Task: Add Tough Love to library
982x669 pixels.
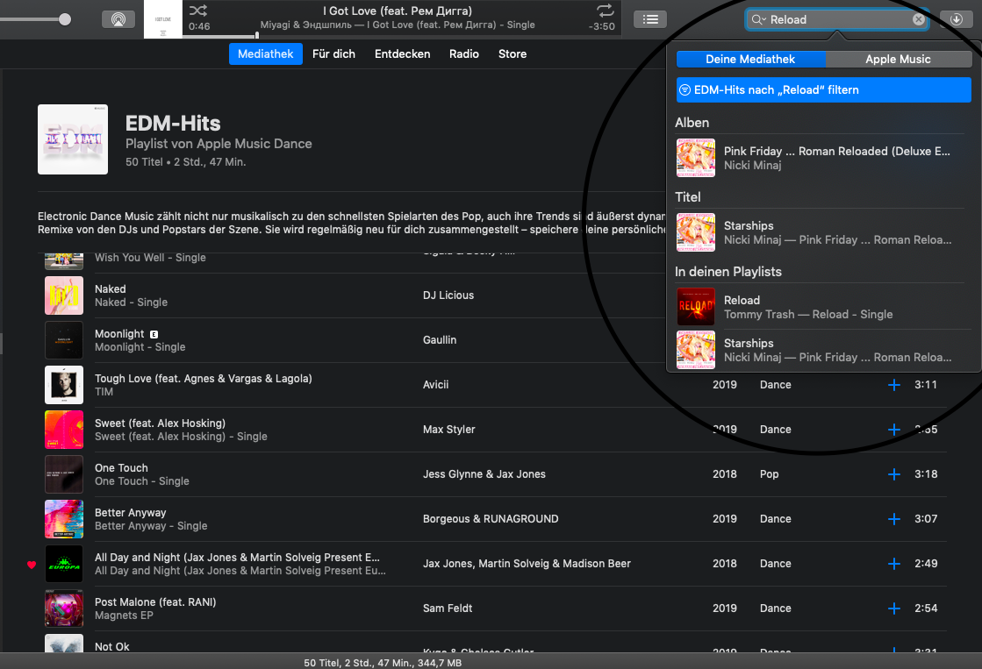Action: pos(893,385)
